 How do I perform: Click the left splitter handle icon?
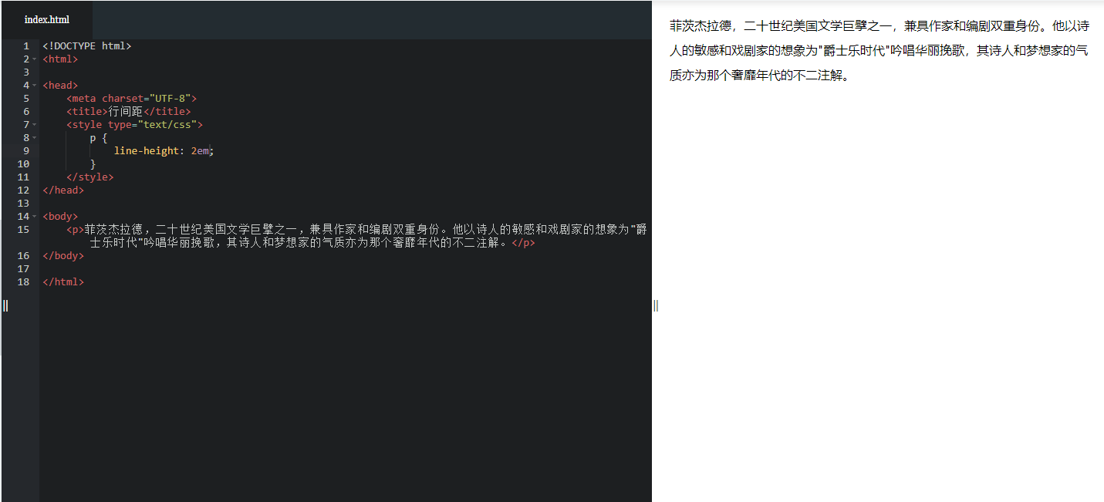tap(5, 305)
